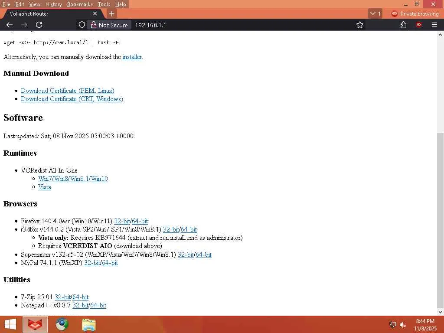Download r3dfox v144.0.2 64-bit
The image size is (444, 333).
click(x=189, y=229)
